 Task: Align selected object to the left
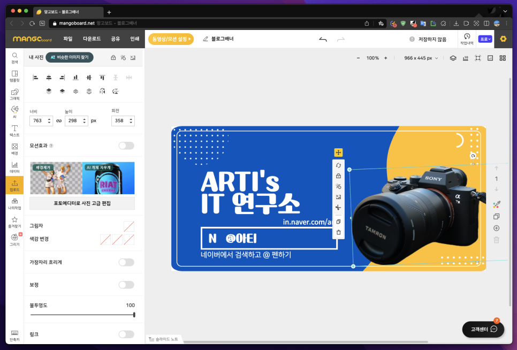(x=35, y=78)
